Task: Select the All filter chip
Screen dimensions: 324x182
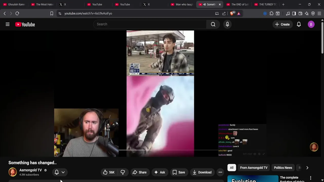Action: 232,168
